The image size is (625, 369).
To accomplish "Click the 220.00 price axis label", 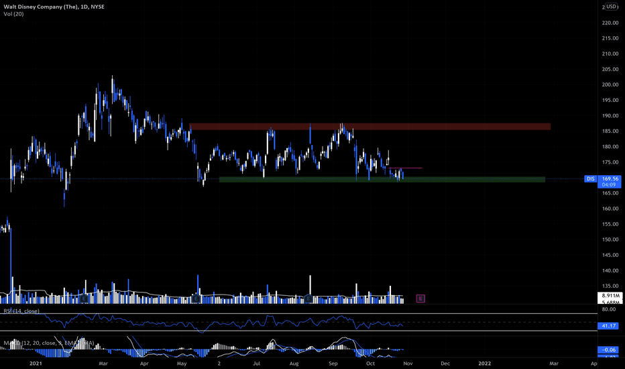I will 610,23.
